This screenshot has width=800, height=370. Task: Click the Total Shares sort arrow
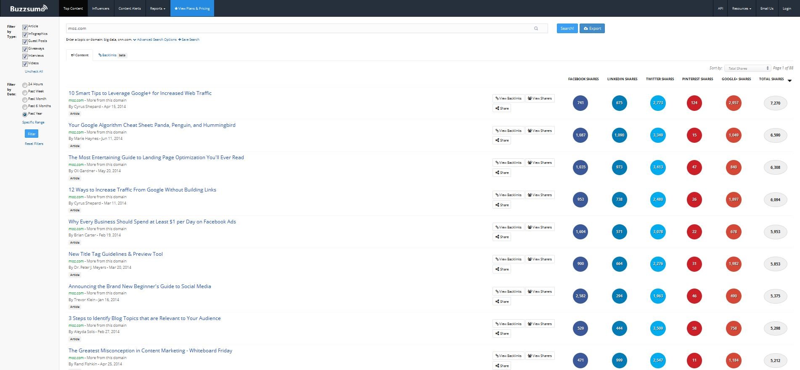tap(789, 81)
